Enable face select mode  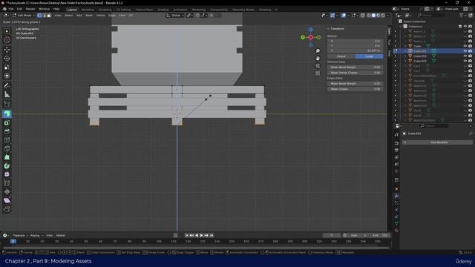pos(49,15)
